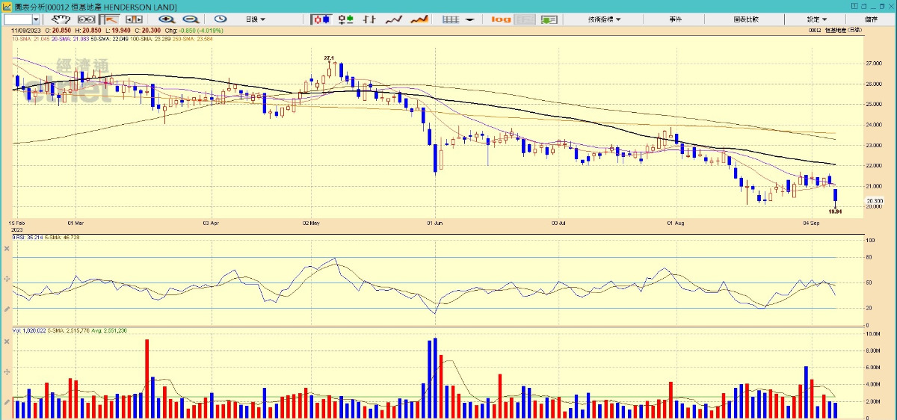The height and width of the screenshot is (420, 897).
Task: Select the area chart type
Action: 419,19
